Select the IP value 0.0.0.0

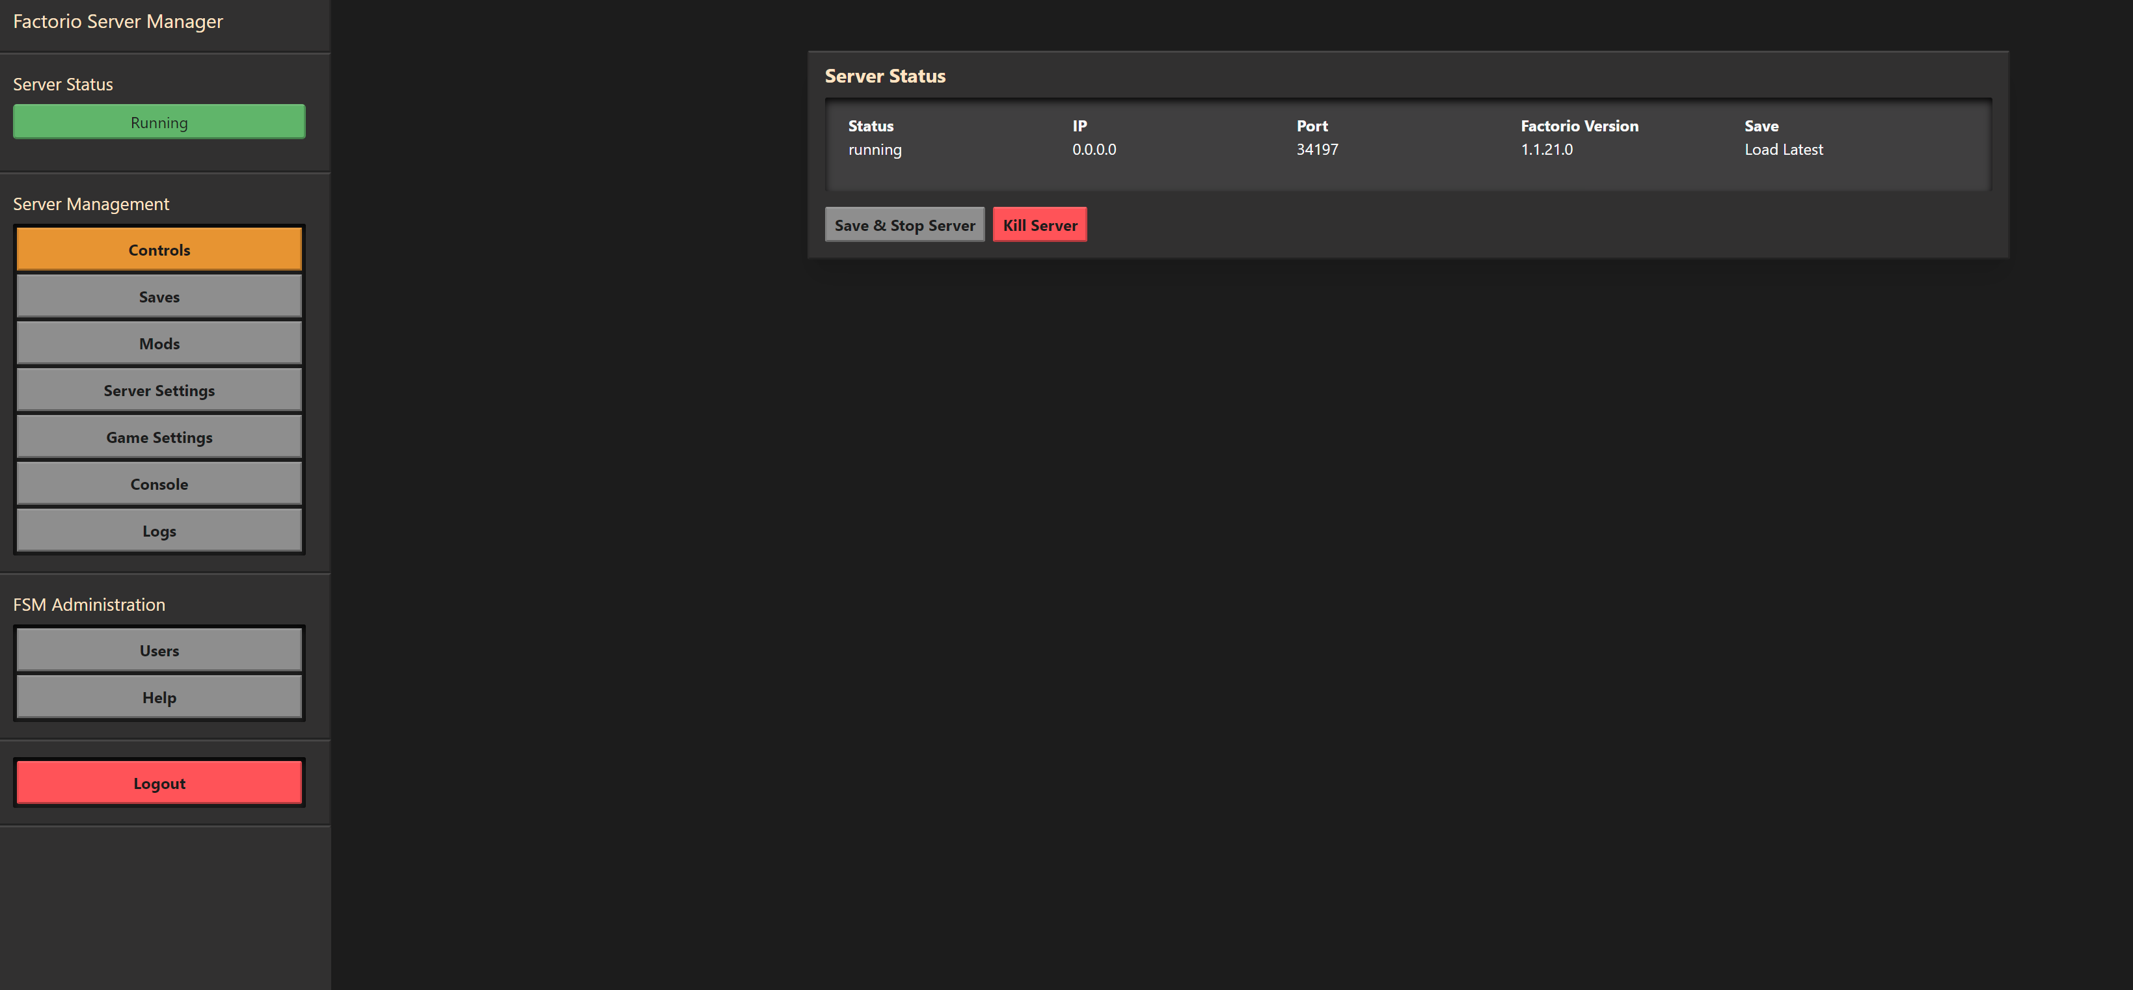(1094, 150)
